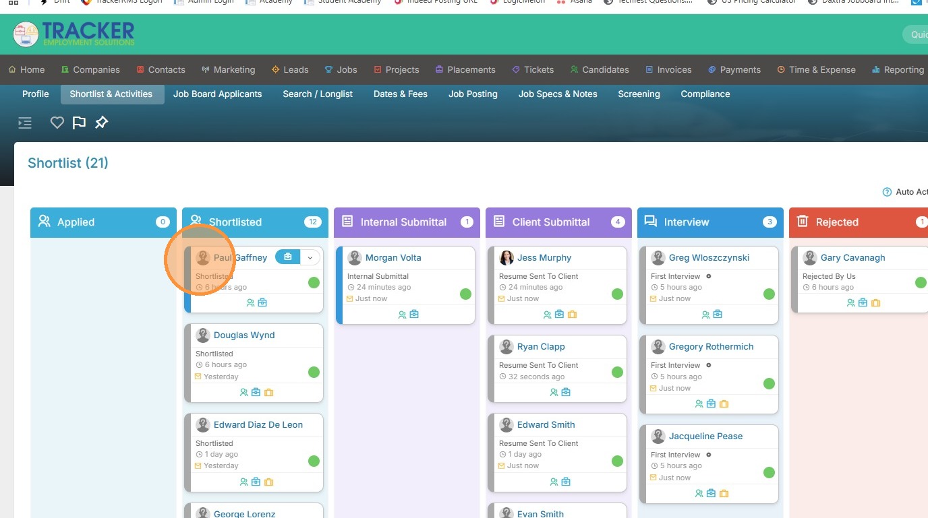Click the yellow suitcase icon on Douglas Wynd's card
The image size is (928, 518).
coord(268,393)
